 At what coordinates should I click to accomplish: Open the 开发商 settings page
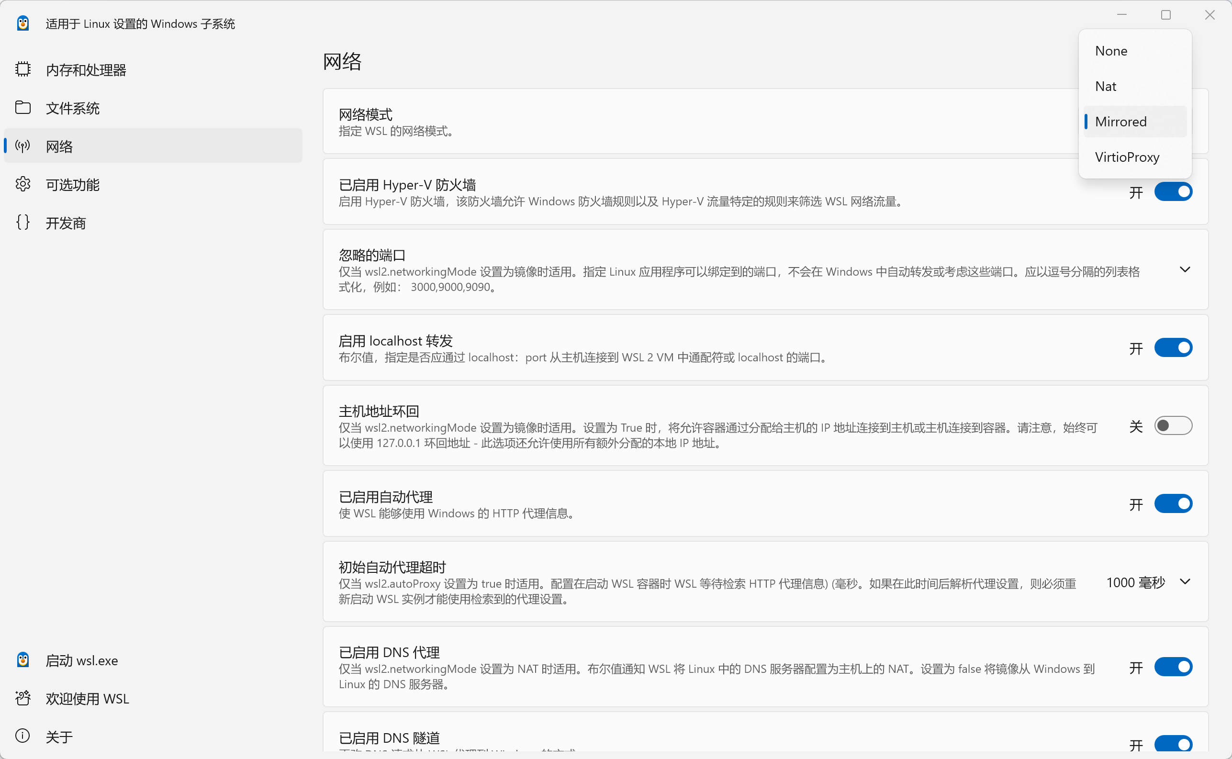[x=153, y=223]
